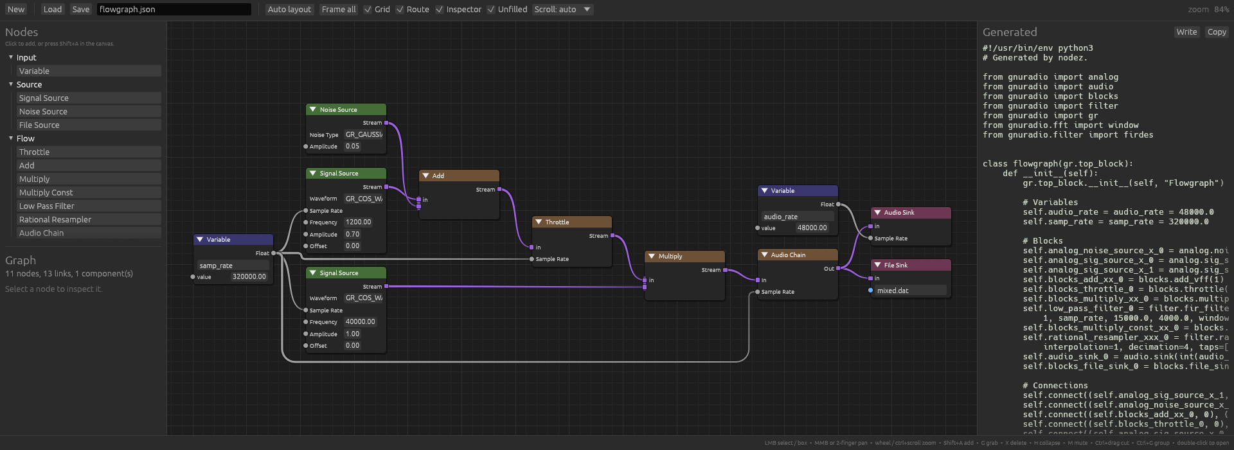
Task: Click the Write button in Generated panel
Action: coord(1186,32)
